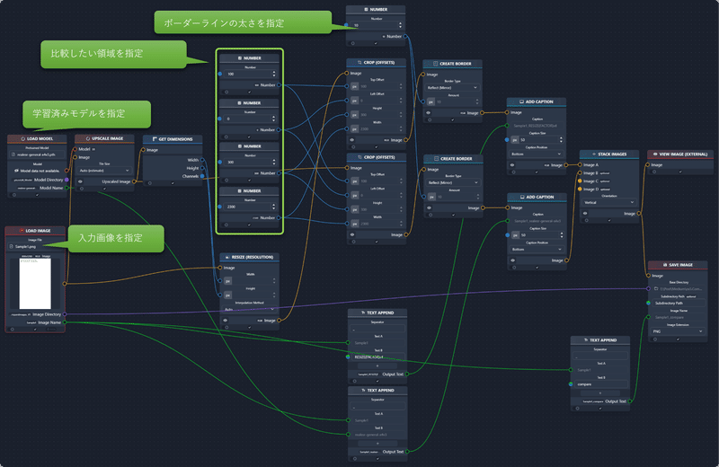Viewport: 719px width, 467px height.
Task: Click the purple Model Directory output handle
Action: 67,180
